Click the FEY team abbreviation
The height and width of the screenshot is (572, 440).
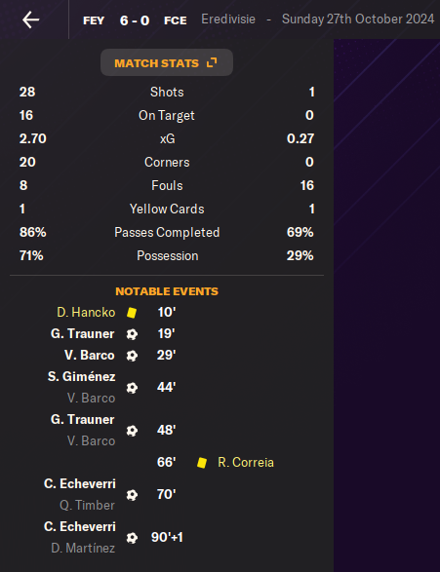[94, 20]
